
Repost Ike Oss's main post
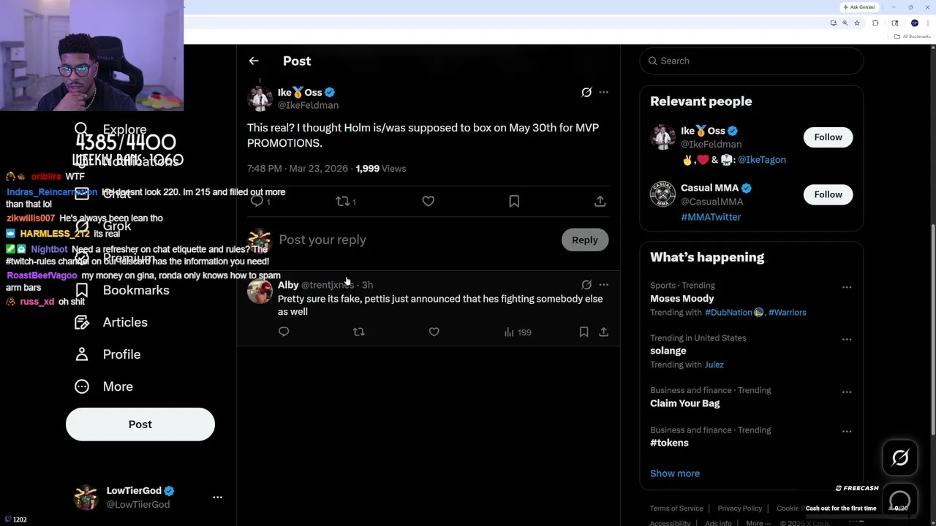[343, 201]
